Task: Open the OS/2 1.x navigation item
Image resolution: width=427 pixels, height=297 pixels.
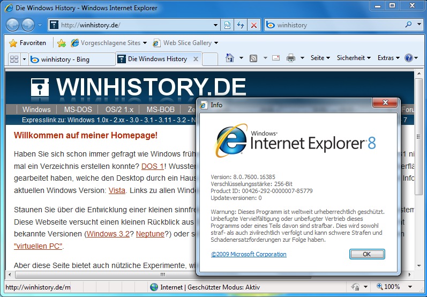Action: [119, 109]
